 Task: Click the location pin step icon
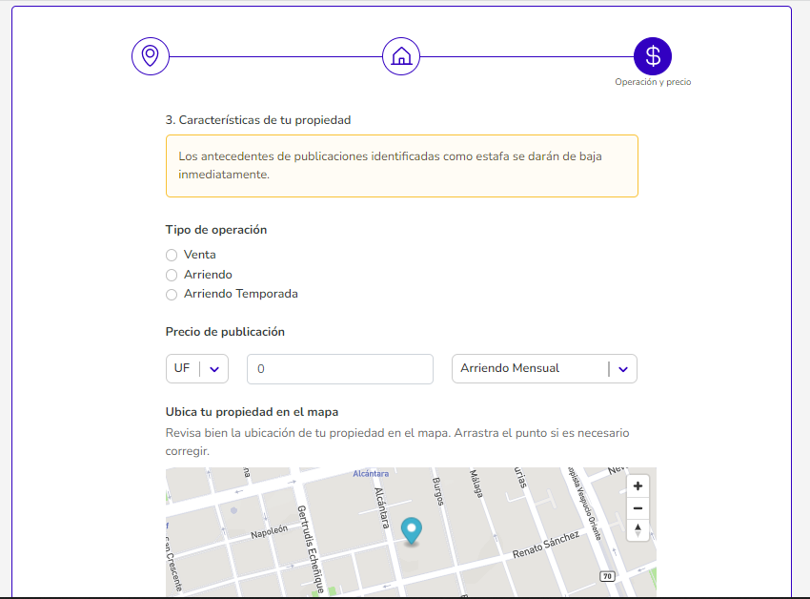point(151,56)
